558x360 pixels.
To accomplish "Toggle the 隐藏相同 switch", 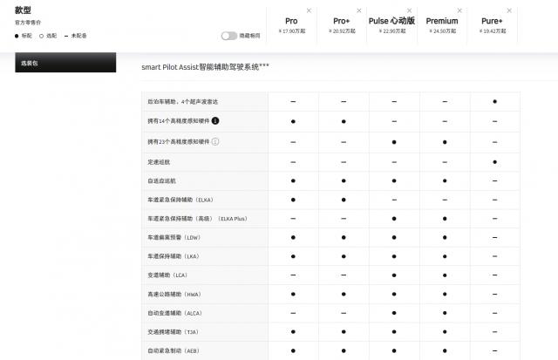I will 228,36.
